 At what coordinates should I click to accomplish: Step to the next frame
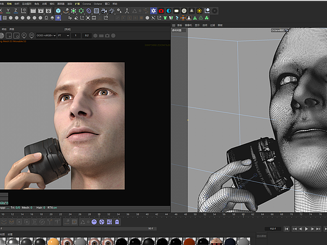coord(312,229)
